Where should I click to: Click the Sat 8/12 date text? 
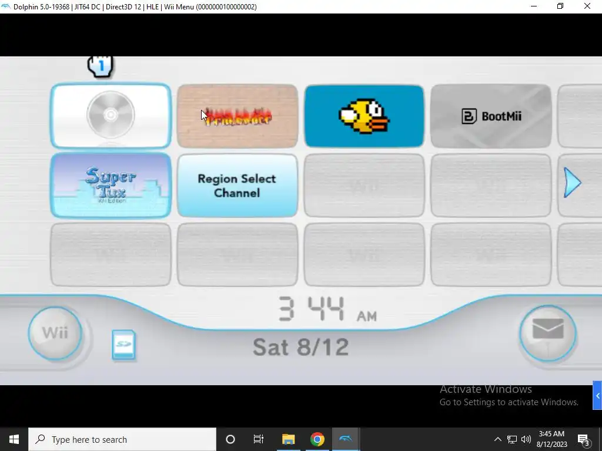[300, 347]
